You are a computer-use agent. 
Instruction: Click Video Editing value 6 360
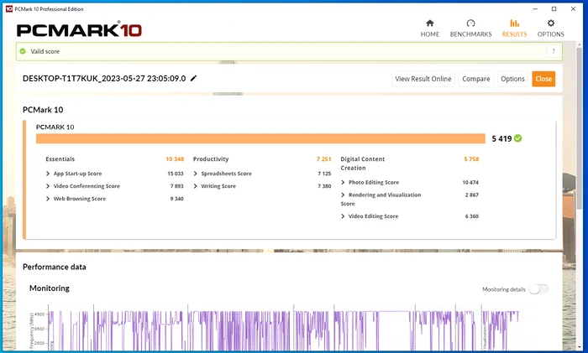[x=472, y=216]
